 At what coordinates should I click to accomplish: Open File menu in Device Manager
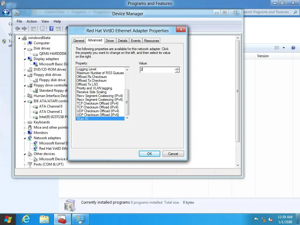point(19,21)
